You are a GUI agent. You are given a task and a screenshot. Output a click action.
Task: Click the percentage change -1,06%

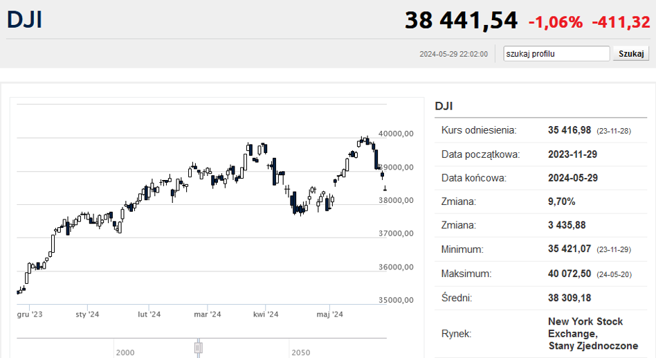tap(555, 22)
